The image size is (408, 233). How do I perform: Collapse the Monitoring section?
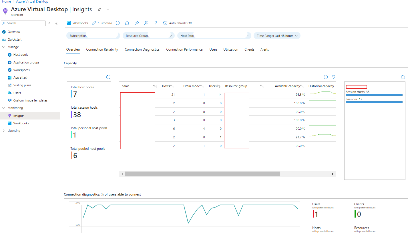[x=4, y=108]
